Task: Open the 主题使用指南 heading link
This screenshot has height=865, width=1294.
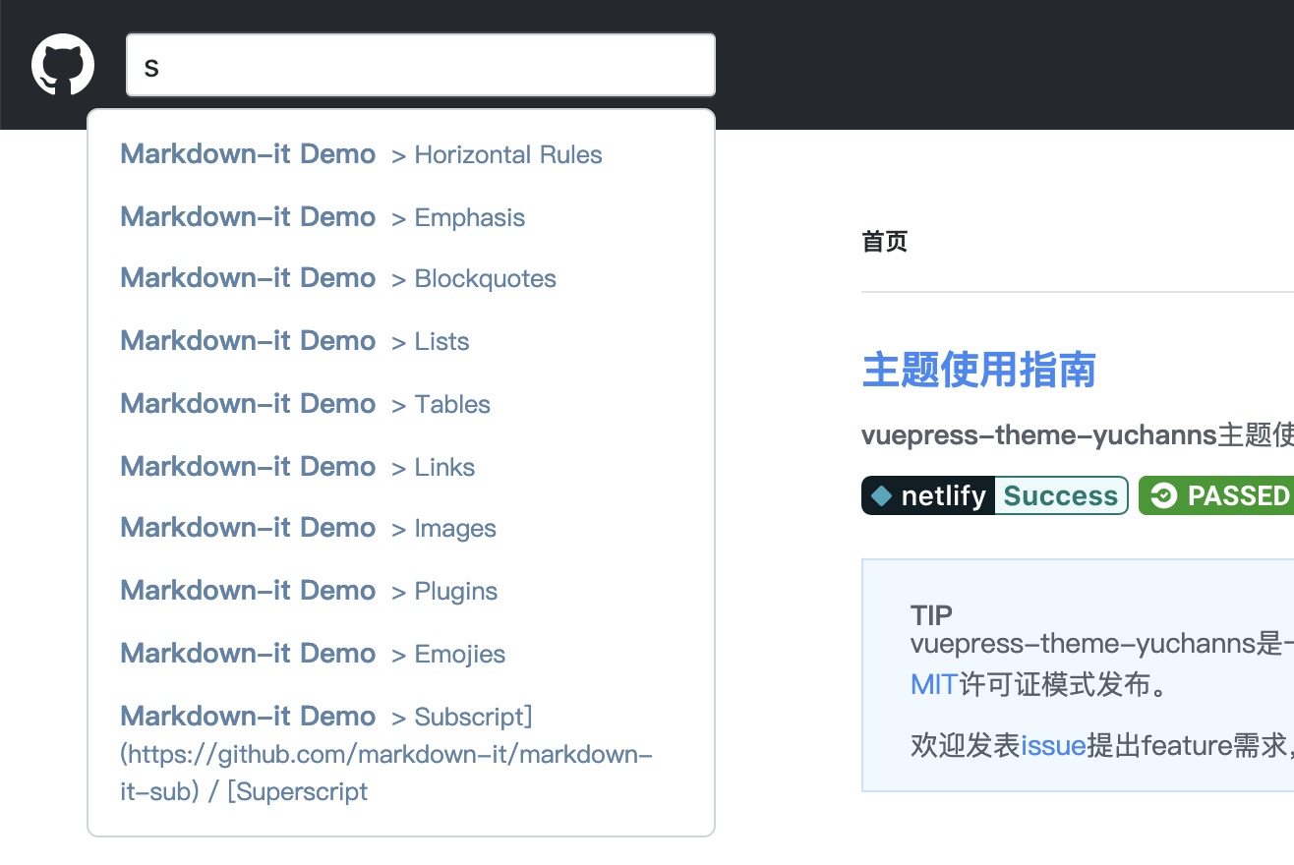Action: (978, 371)
